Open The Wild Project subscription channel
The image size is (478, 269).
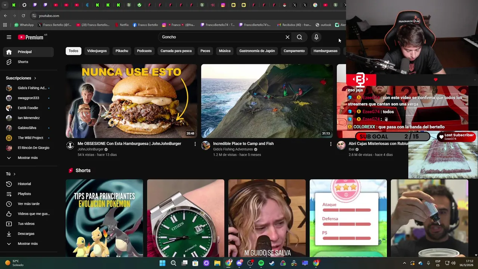click(28, 138)
